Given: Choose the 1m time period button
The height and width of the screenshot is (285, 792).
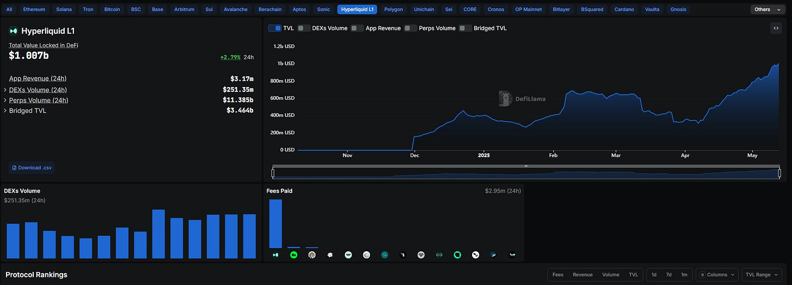Looking at the screenshot, I should point(684,275).
